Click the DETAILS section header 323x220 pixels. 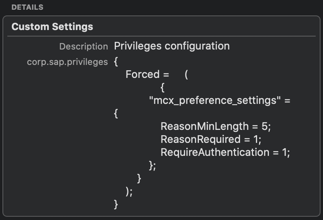pos(27,7)
